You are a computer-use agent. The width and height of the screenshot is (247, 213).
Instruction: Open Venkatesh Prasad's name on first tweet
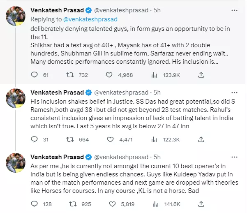coord(57,10)
